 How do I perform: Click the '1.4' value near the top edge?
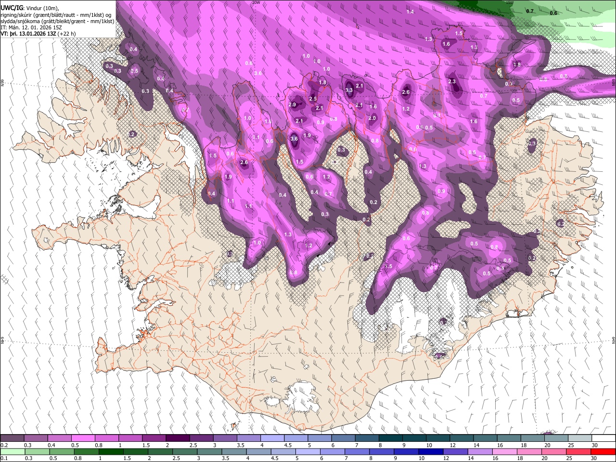(x=410, y=12)
